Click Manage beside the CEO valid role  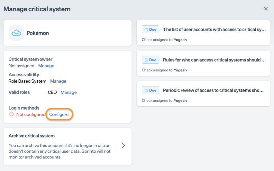(68, 92)
